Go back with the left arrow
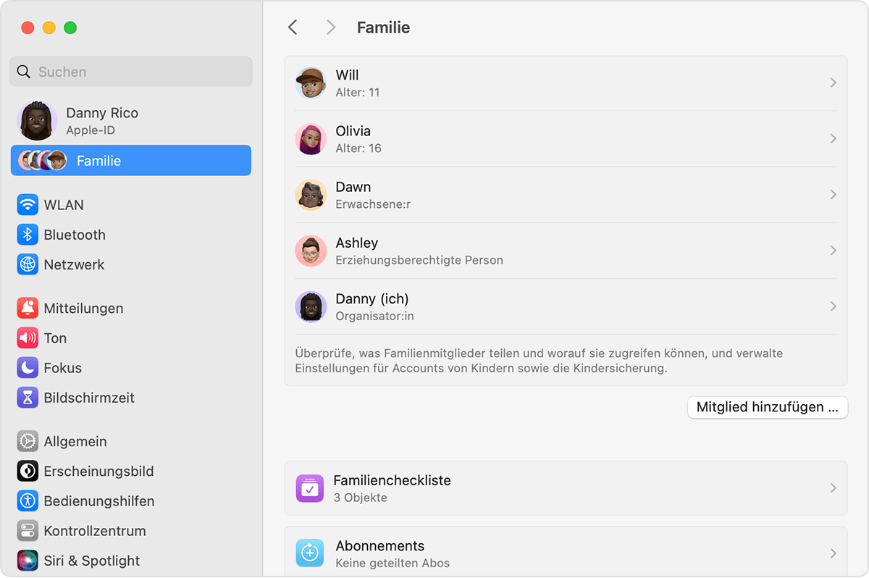This screenshot has width=869, height=578. [x=293, y=28]
